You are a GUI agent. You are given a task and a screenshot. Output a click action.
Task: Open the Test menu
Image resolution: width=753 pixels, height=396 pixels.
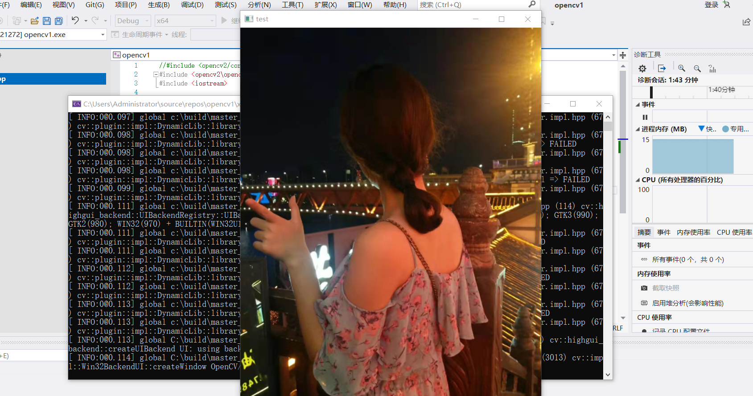(226, 5)
